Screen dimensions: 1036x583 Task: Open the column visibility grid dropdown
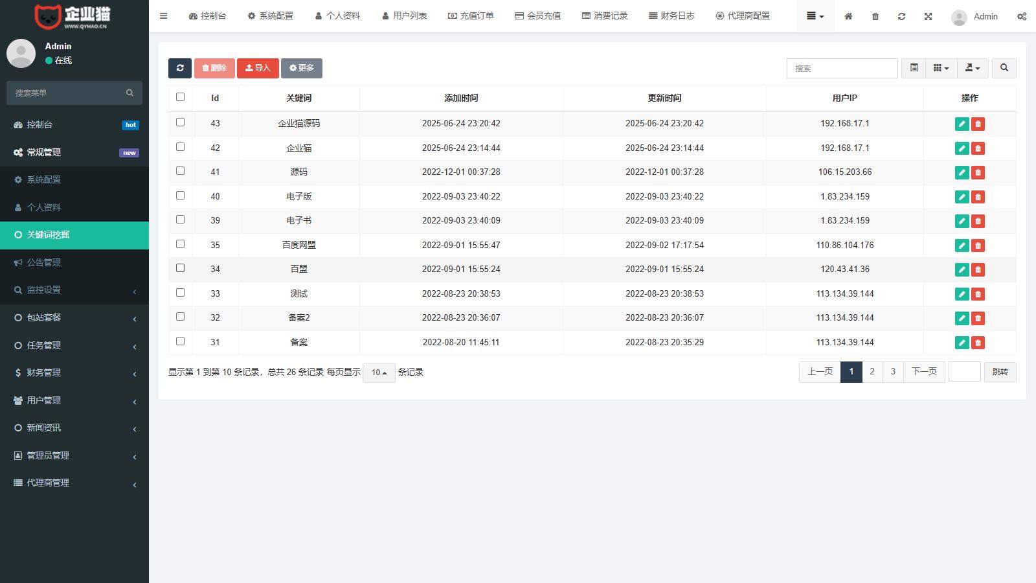pos(941,68)
